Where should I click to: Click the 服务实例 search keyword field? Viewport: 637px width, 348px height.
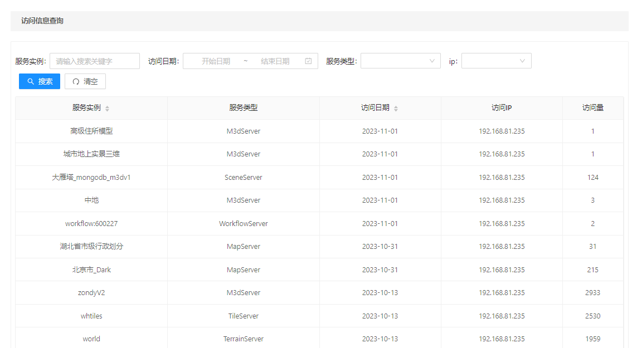coord(95,61)
